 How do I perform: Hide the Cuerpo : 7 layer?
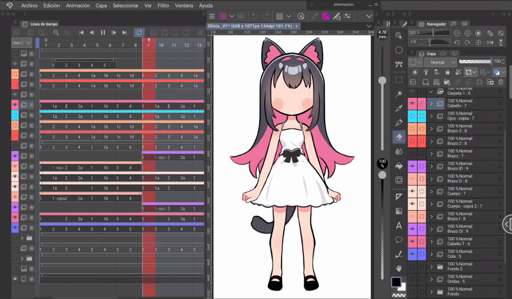(412, 191)
